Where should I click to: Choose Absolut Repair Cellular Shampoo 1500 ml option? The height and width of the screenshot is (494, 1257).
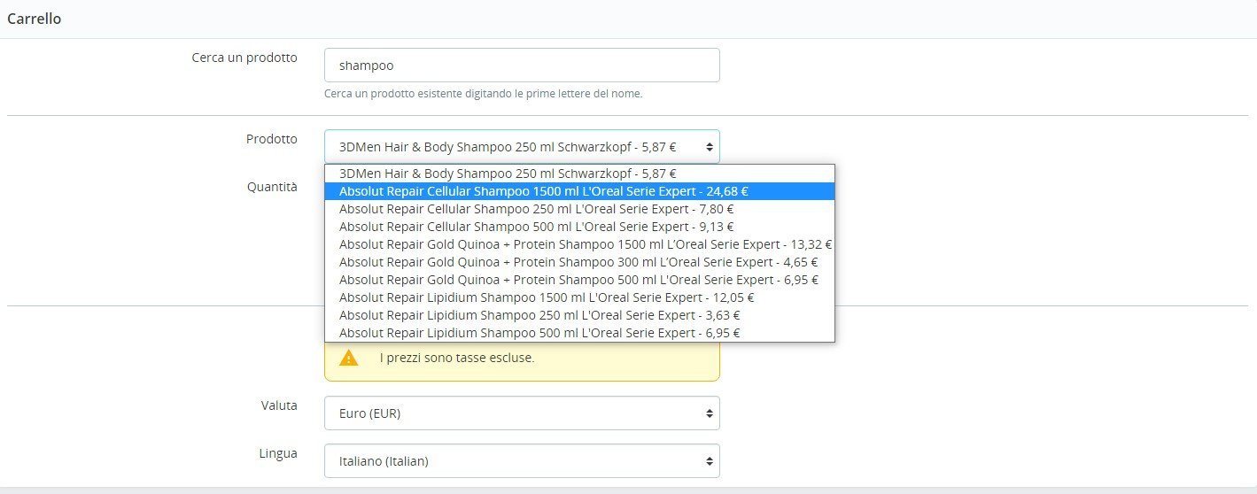point(579,191)
